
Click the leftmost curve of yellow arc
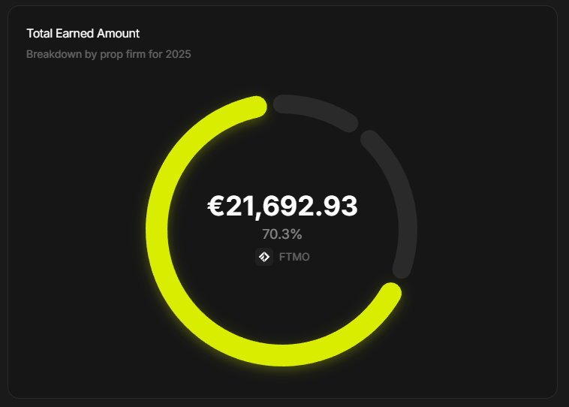pos(157,230)
